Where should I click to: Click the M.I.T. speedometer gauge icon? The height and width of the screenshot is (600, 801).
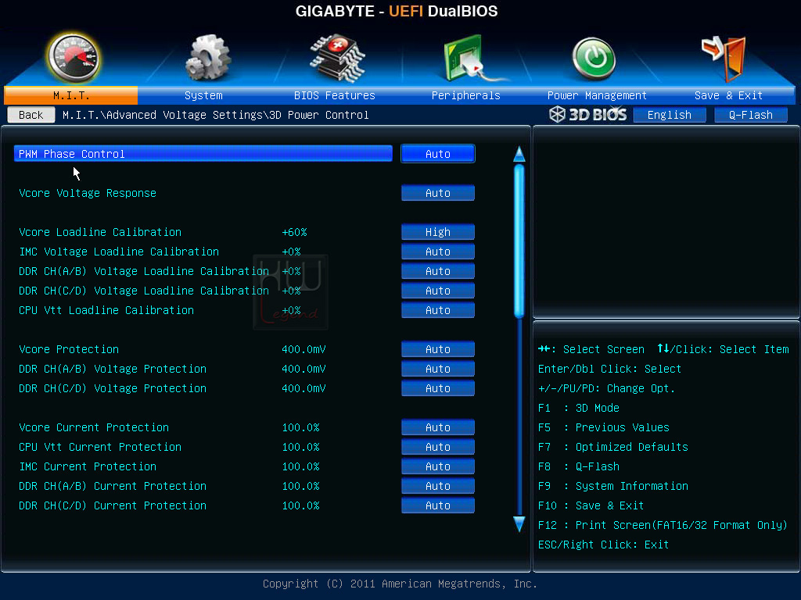(x=73, y=58)
